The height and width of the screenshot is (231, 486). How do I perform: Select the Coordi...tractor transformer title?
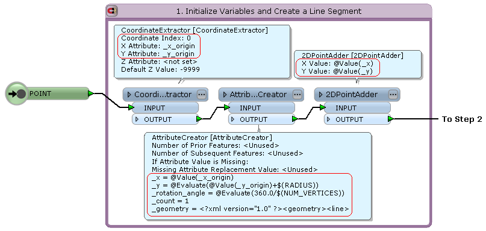[163, 95]
